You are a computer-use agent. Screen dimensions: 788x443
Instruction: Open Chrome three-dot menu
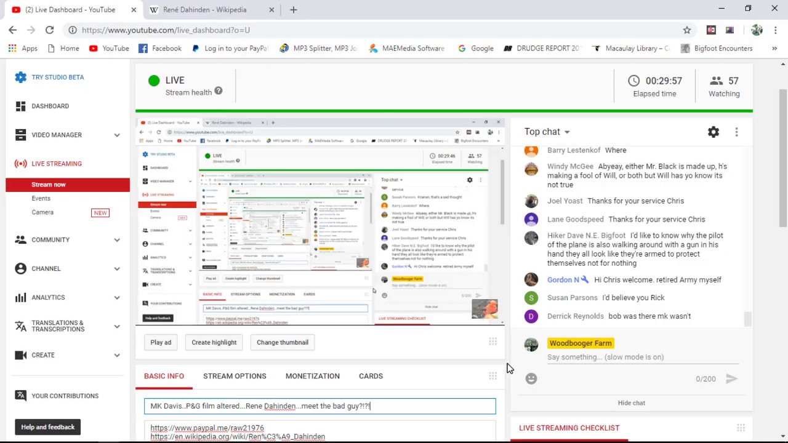point(774,30)
